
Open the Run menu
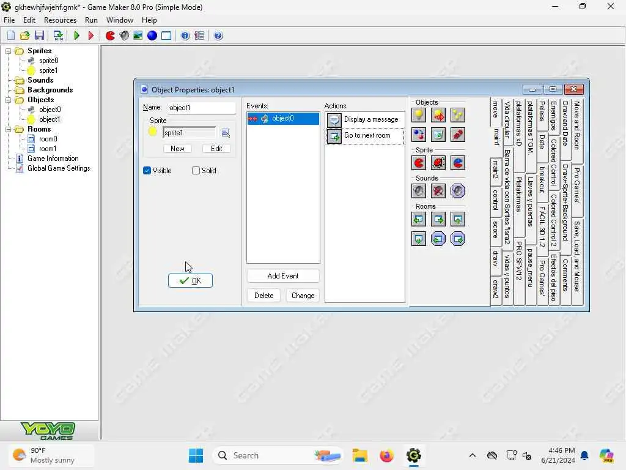pos(91,20)
